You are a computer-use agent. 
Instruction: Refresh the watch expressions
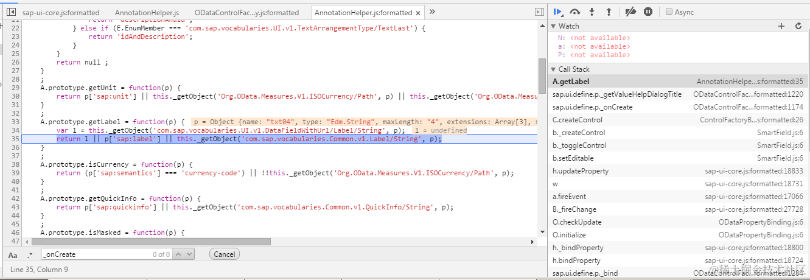pyautogui.click(x=798, y=26)
